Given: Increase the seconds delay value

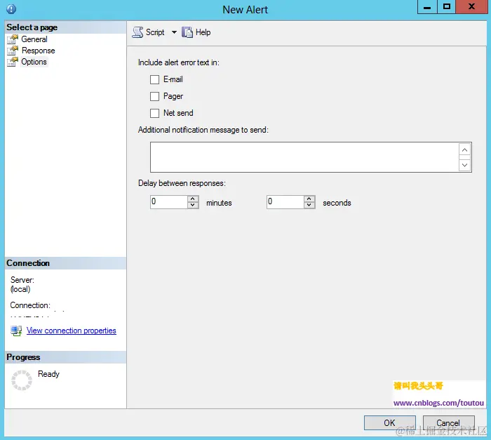Looking at the screenshot, I should click(309, 199).
